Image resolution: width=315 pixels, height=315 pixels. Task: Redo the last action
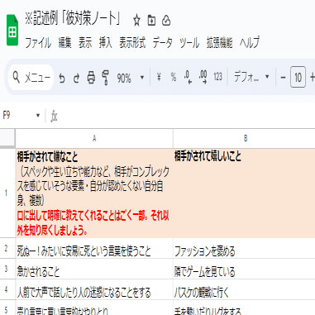pyautogui.click(x=76, y=78)
